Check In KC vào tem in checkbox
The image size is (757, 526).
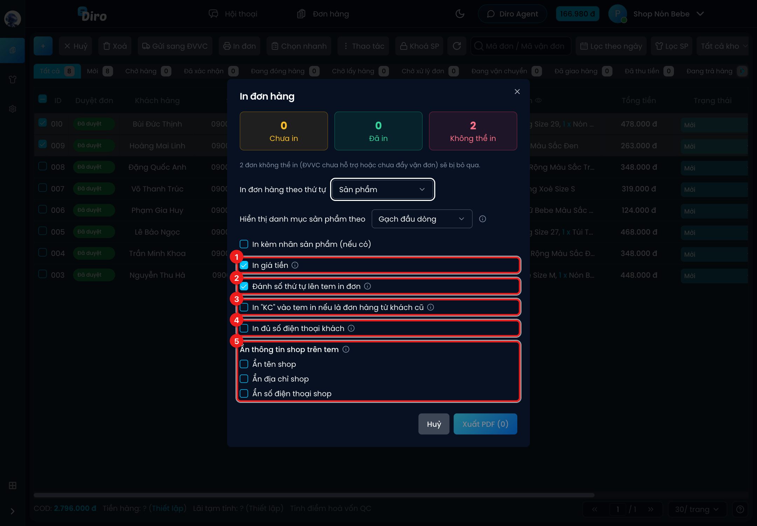coord(244,307)
